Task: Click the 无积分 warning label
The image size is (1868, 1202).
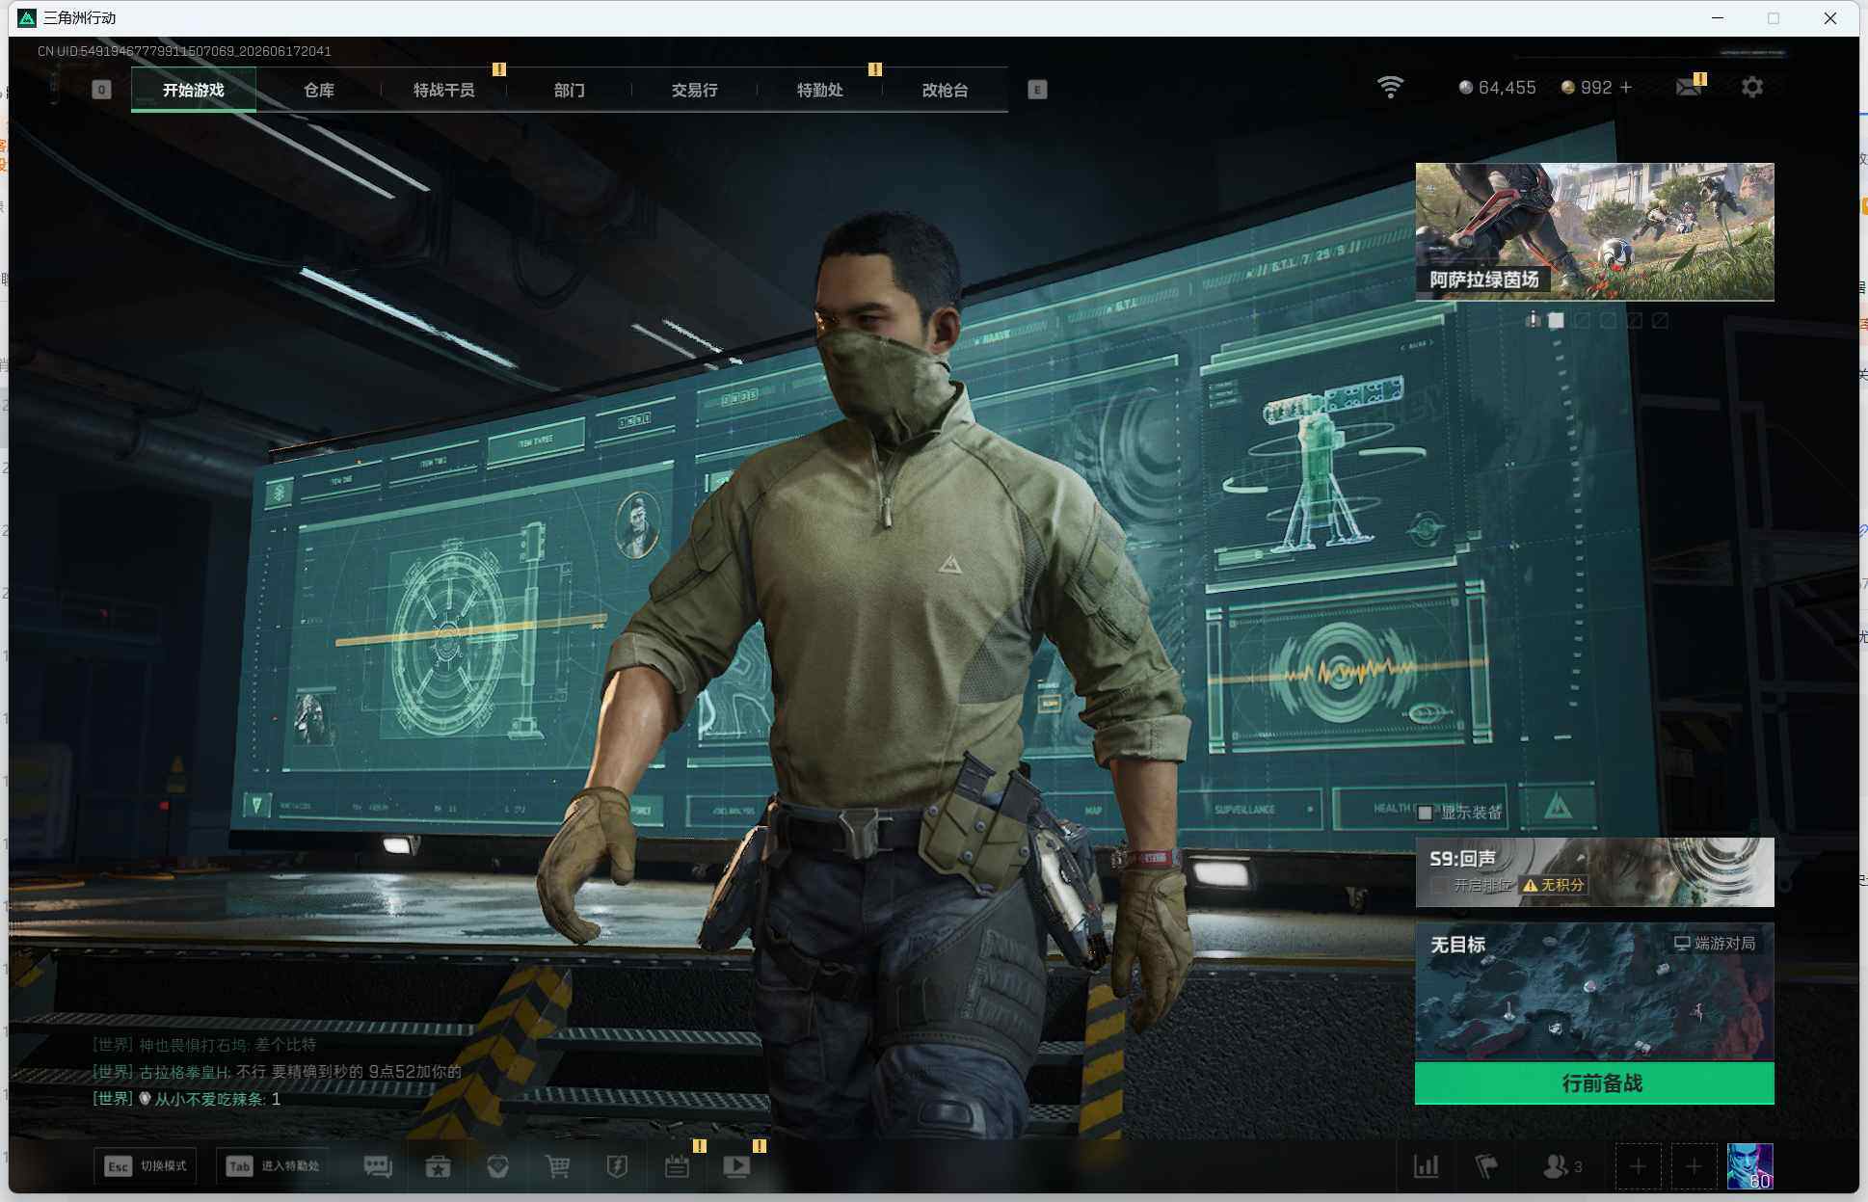Action: click(x=1554, y=885)
